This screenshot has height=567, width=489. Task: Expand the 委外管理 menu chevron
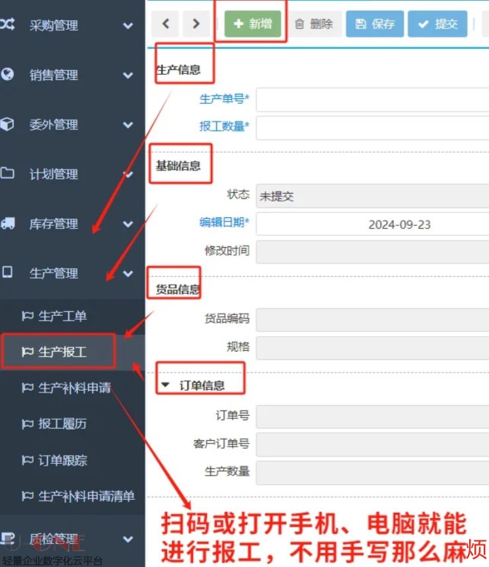pyautogui.click(x=128, y=125)
